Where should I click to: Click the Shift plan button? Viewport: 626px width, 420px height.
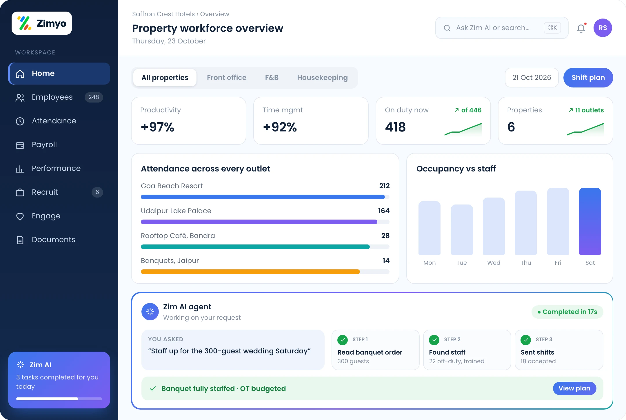click(588, 78)
